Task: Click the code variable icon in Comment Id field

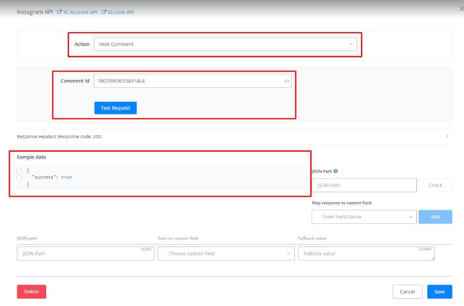Action: [287, 81]
